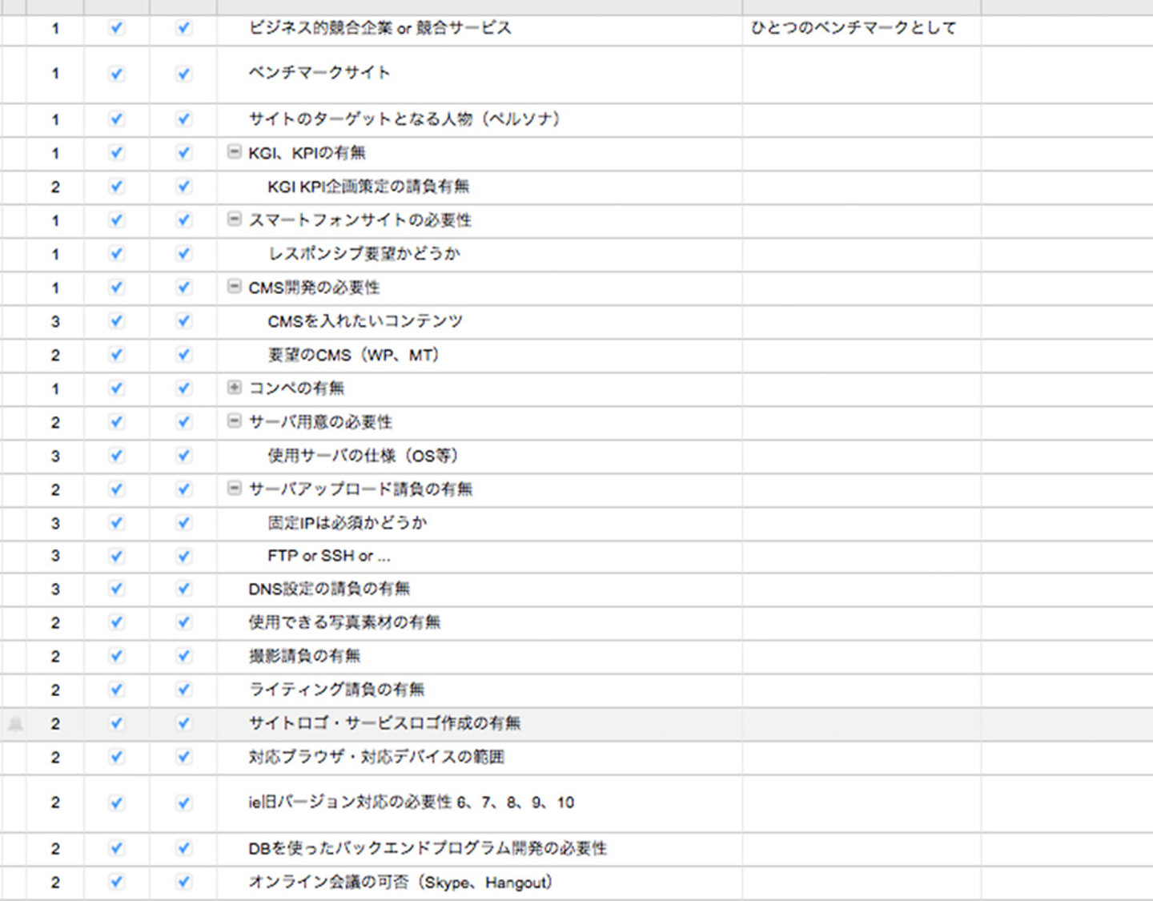
Task: Click サイトロゴ・サービスロゴ作成の有無 text
Action: pyautogui.click(x=384, y=723)
